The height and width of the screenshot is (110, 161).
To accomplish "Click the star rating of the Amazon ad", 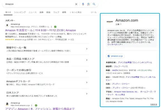I will coord(10,40).
